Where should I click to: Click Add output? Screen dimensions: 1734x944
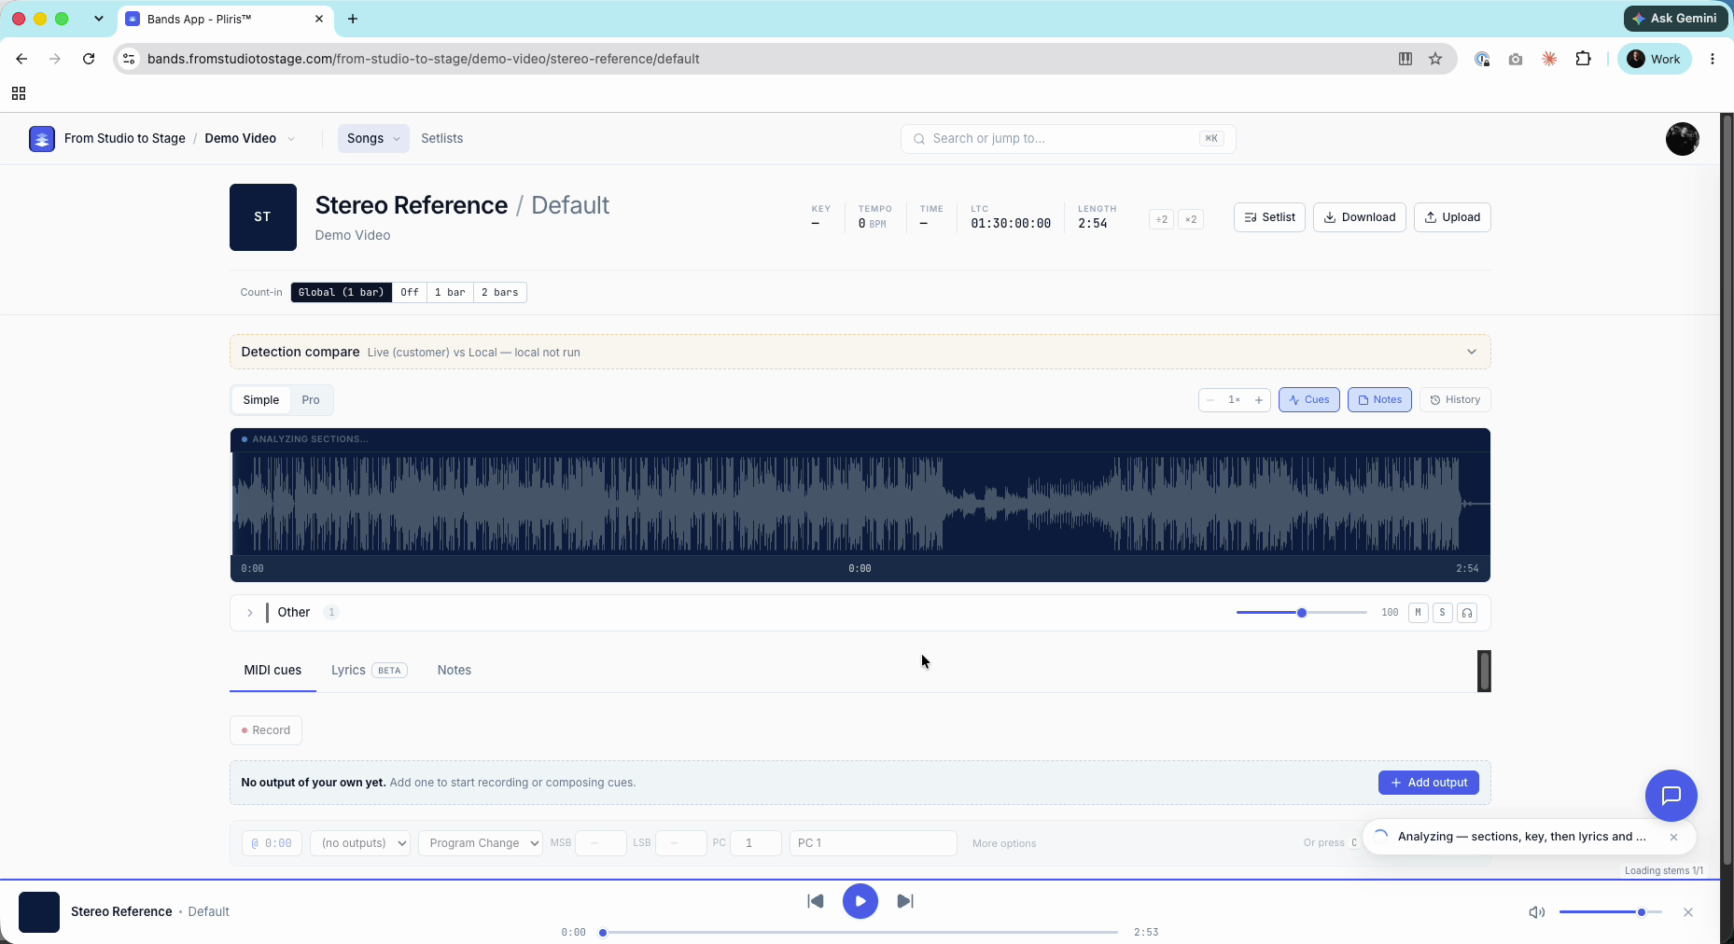[1429, 783]
